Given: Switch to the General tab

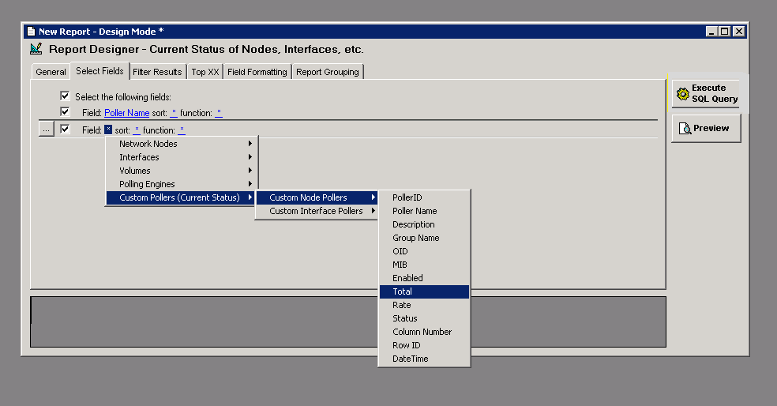Looking at the screenshot, I should (51, 72).
